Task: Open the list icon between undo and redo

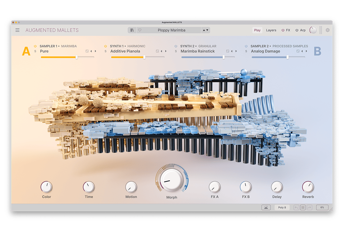Action: 303,207
